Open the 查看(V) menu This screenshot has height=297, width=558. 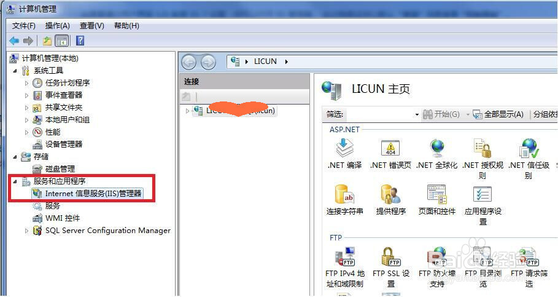pos(92,26)
